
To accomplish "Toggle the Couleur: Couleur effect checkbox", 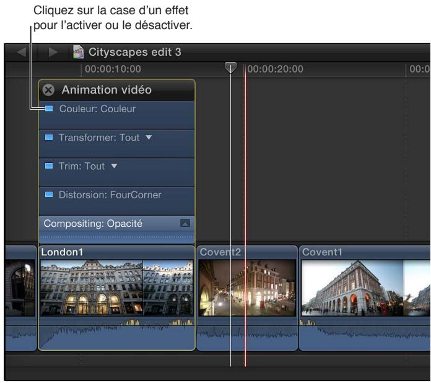I will (49, 108).
